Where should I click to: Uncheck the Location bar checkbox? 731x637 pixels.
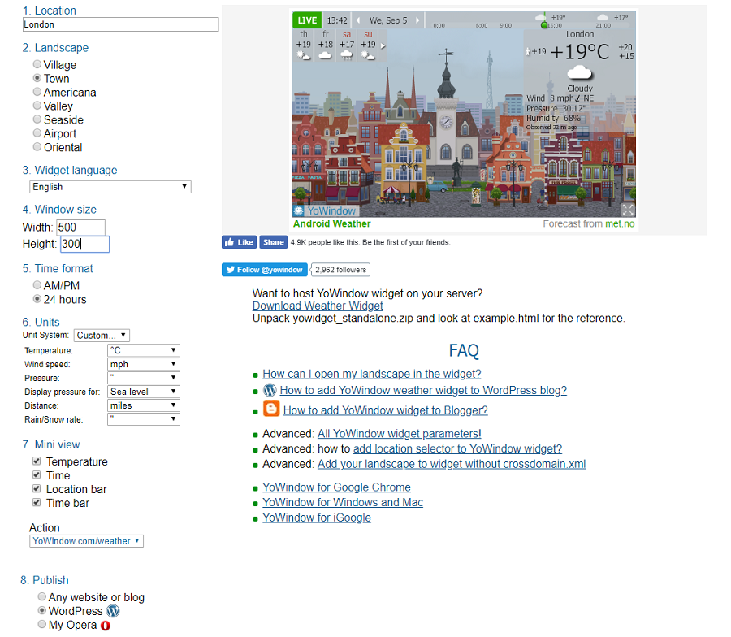tap(37, 489)
